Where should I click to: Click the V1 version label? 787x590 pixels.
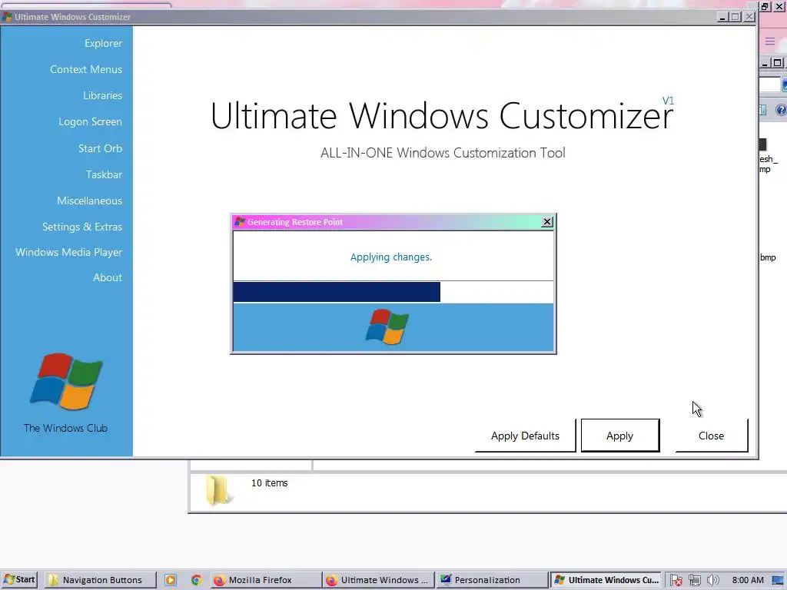pos(668,101)
